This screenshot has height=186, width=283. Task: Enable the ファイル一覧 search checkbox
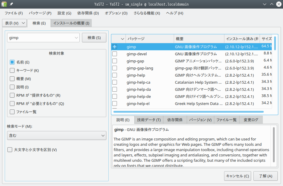12,112
